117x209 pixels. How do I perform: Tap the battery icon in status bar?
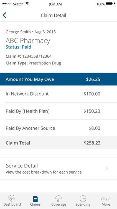pos(110,4)
